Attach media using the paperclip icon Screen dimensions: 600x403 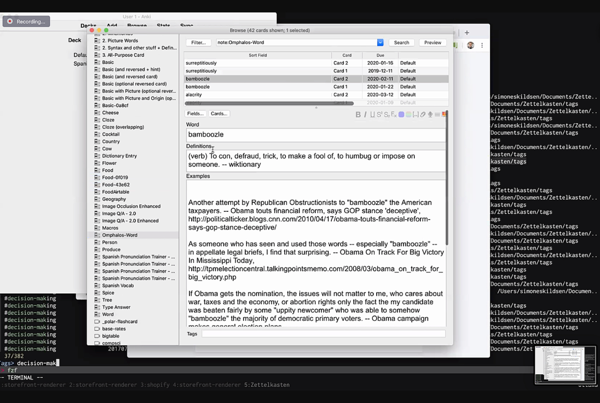click(x=423, y=114)
